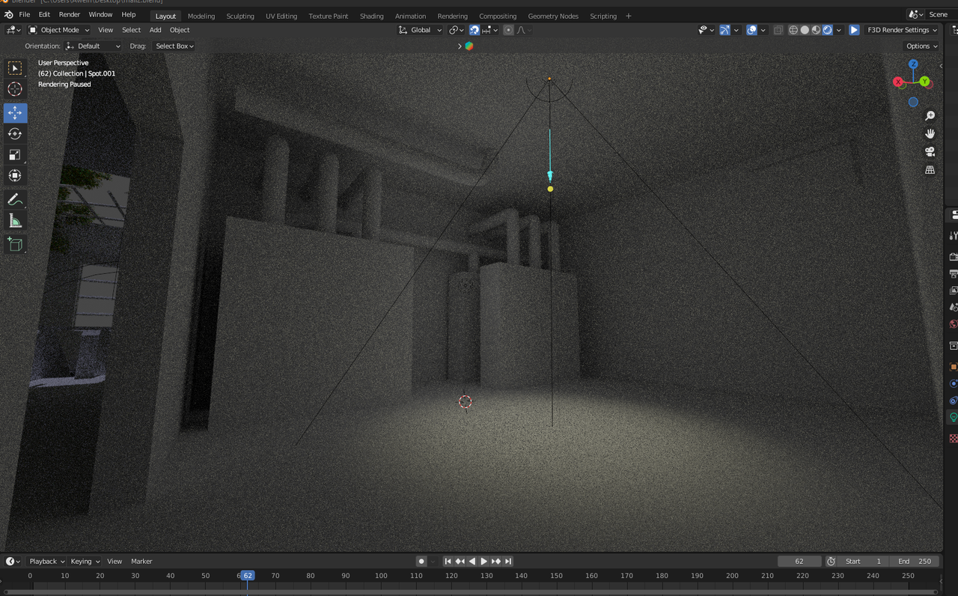Click the frame 62 playhead marker

(x=248, y=575)
